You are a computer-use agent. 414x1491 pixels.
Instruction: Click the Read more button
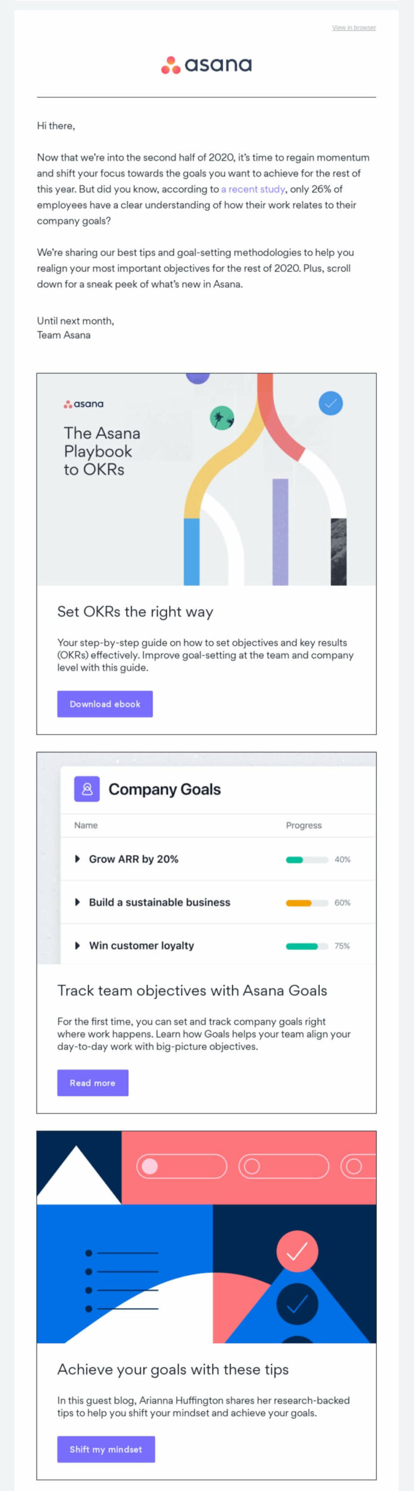click(93, 1082)
